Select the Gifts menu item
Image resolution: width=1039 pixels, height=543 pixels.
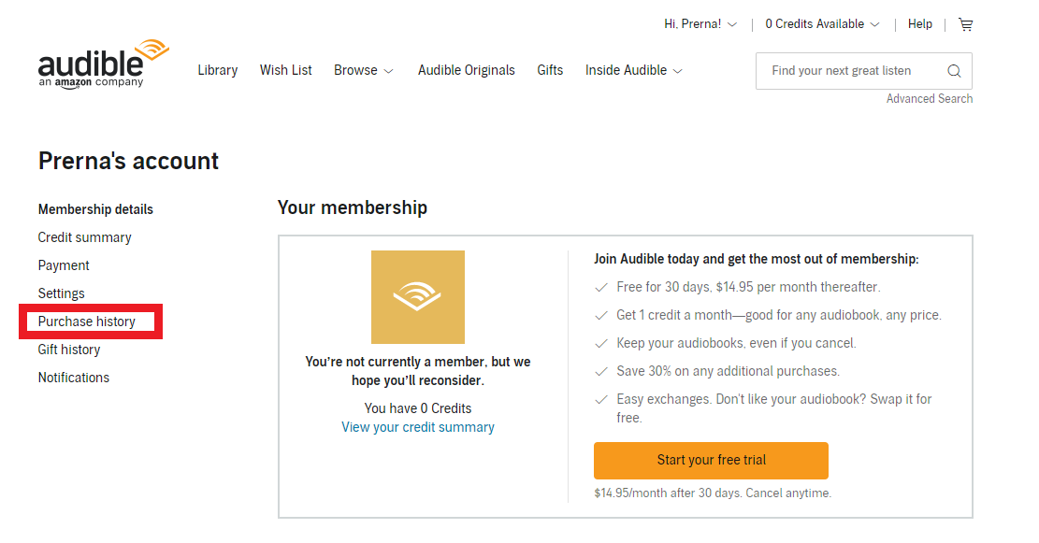[x=550, y=70]
